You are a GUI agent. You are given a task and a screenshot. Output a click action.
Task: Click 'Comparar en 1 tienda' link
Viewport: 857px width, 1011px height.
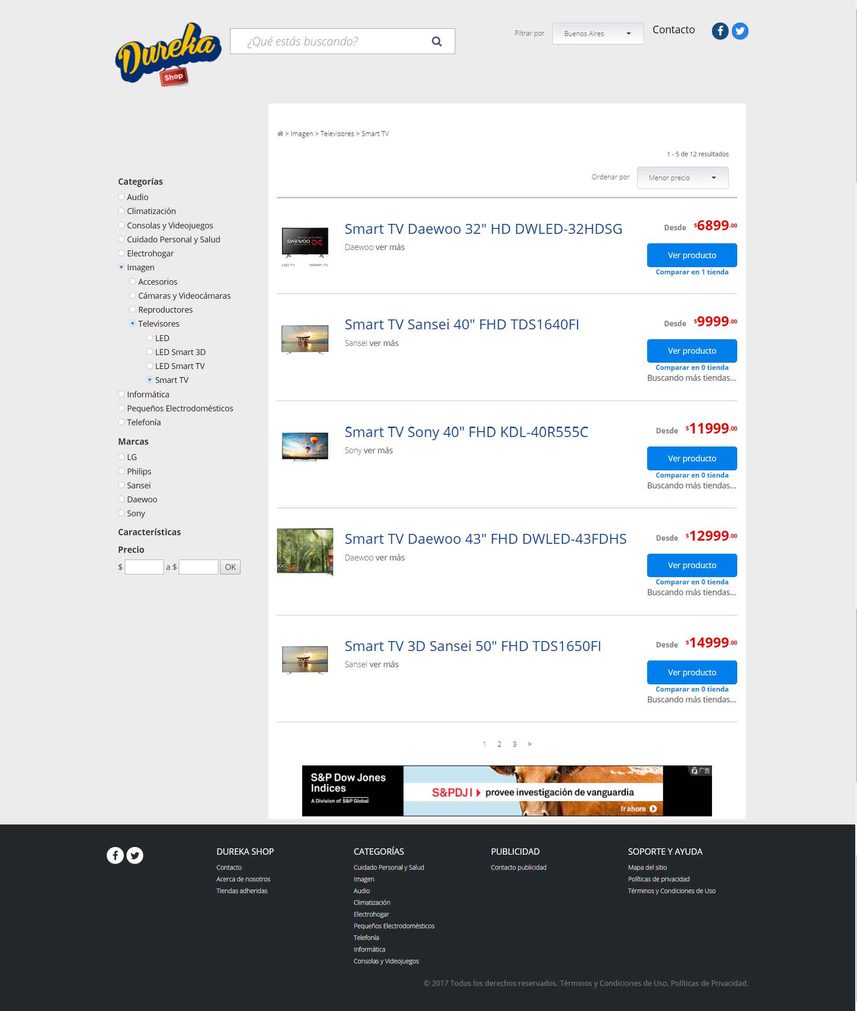[x=691, y=272]
